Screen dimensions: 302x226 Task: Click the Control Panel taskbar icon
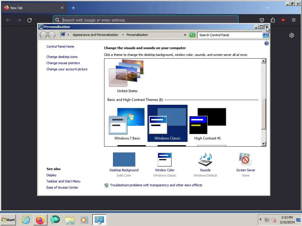tap(99, 220)
